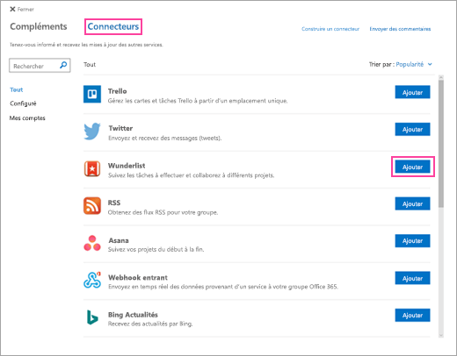Add the Bing Actualités connector

click(x=412, y=315)
